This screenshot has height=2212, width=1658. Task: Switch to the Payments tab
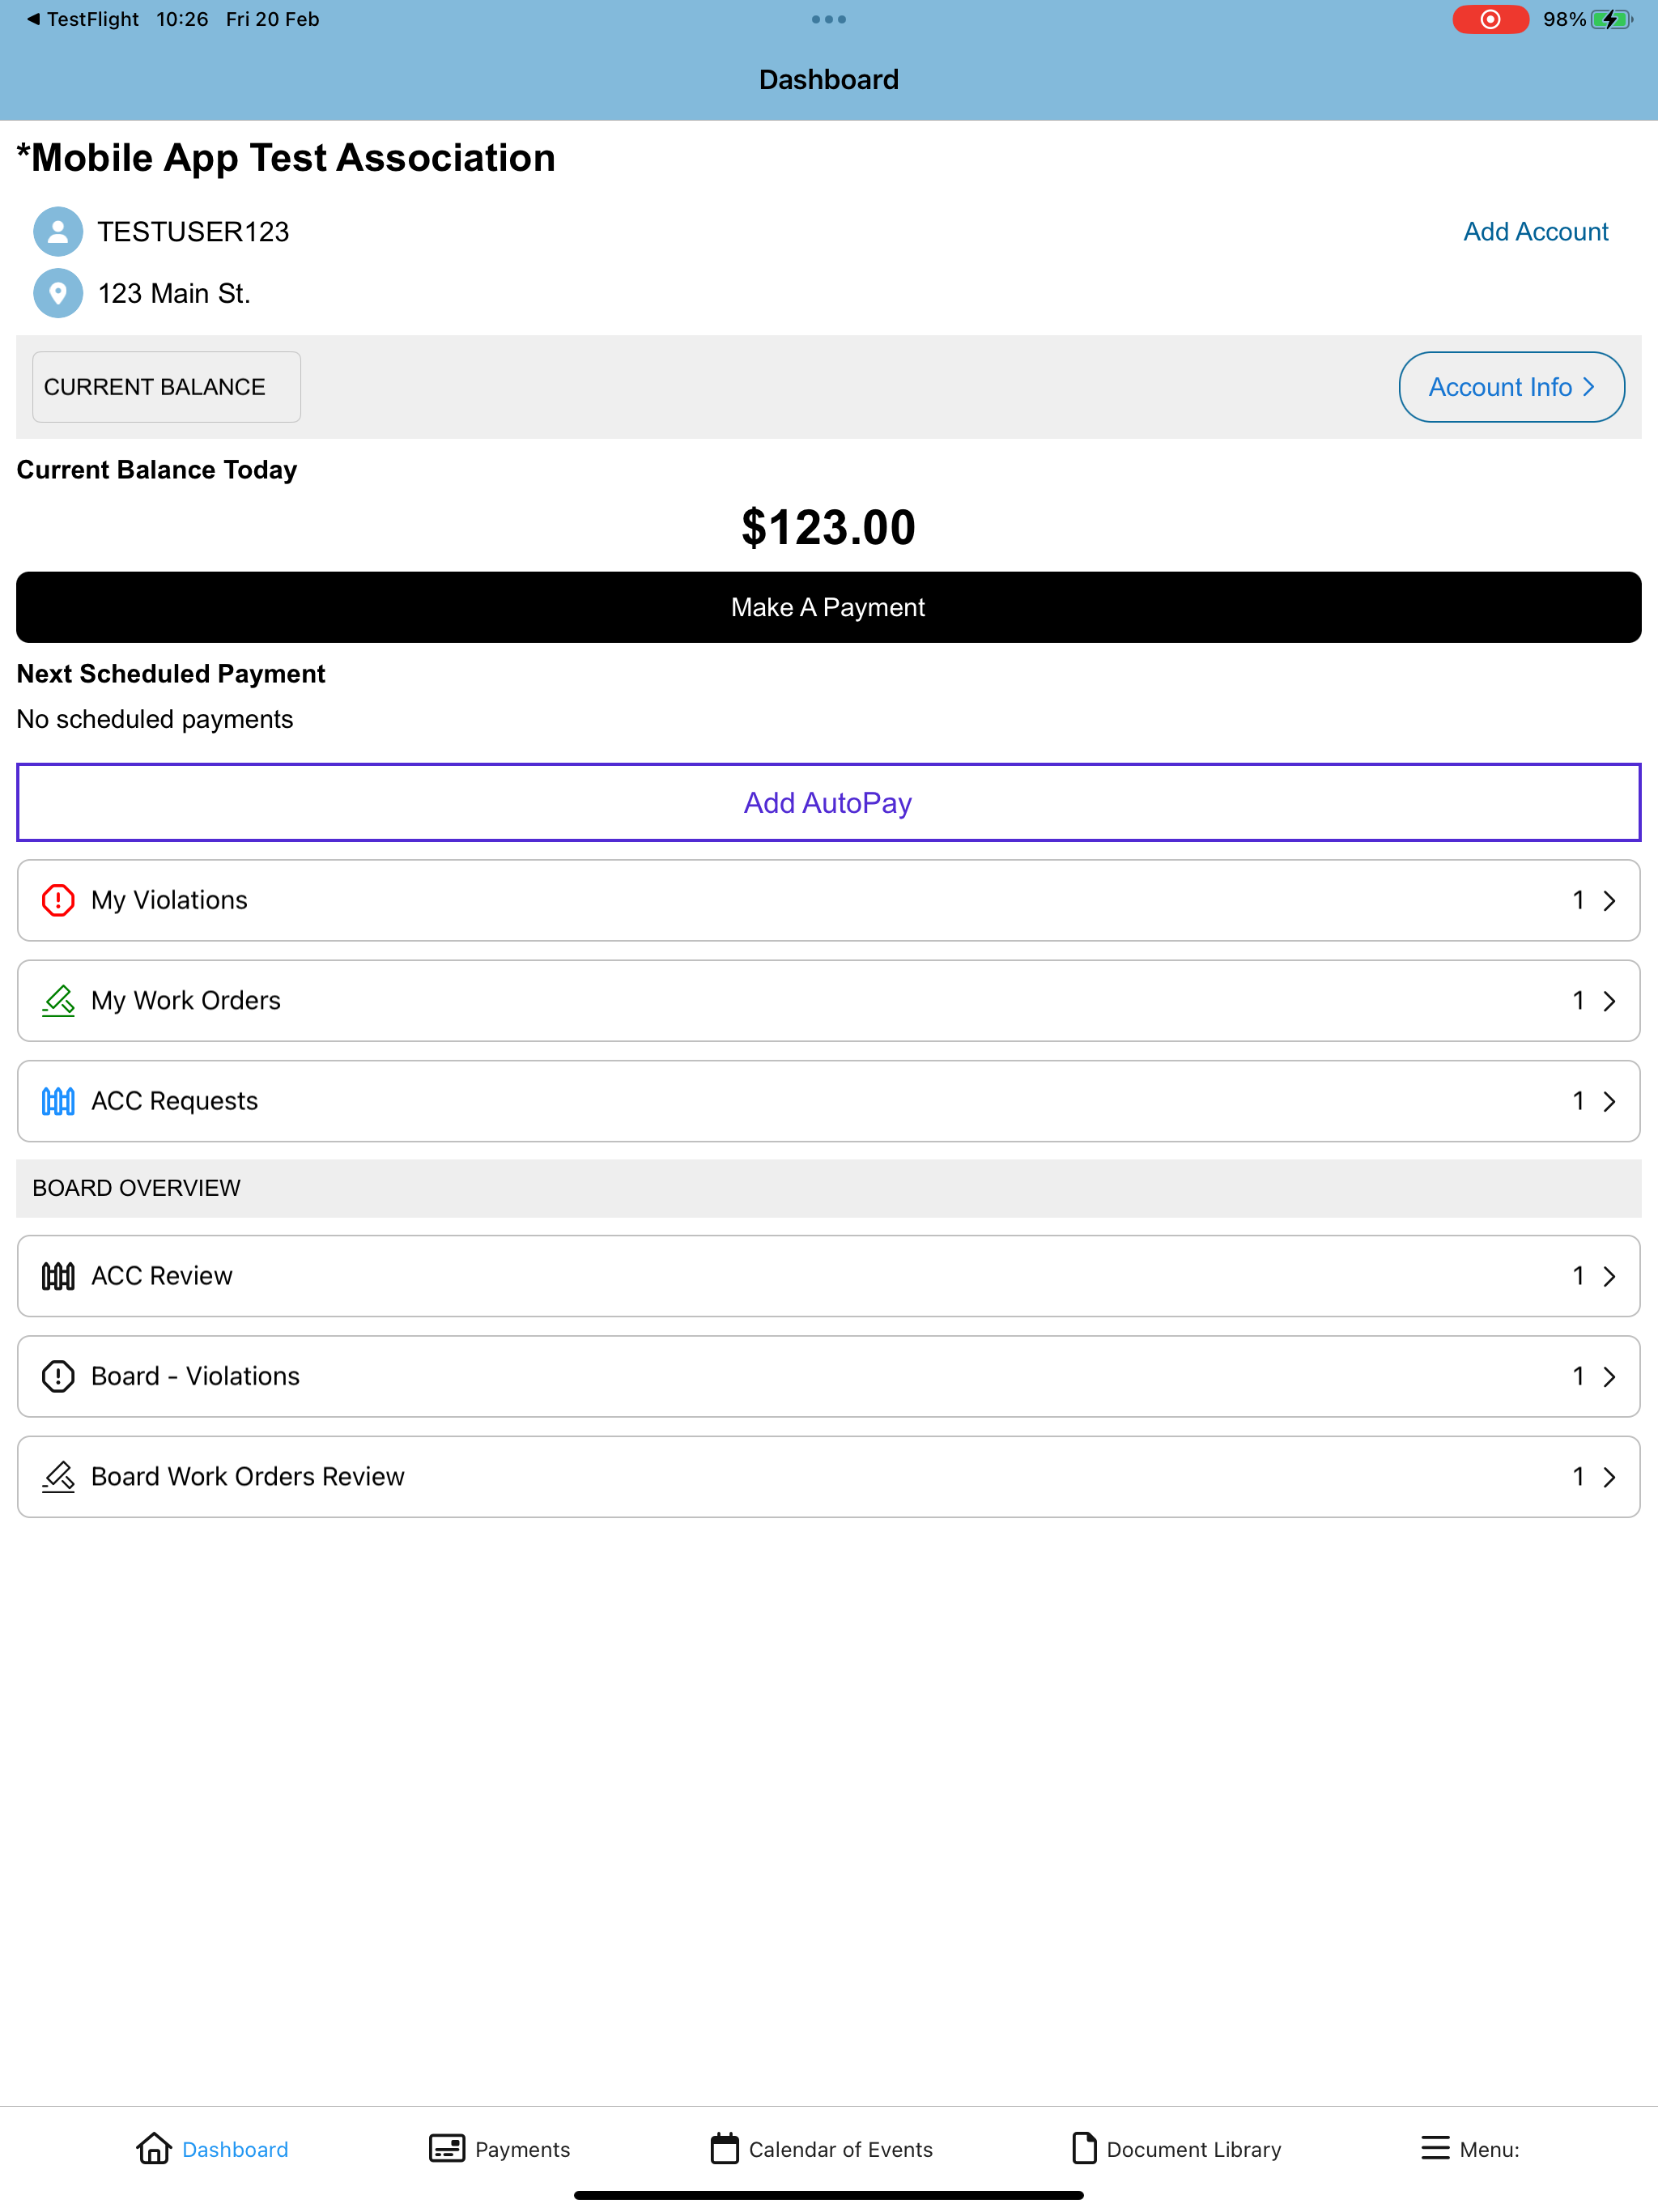pos(499,2148)
